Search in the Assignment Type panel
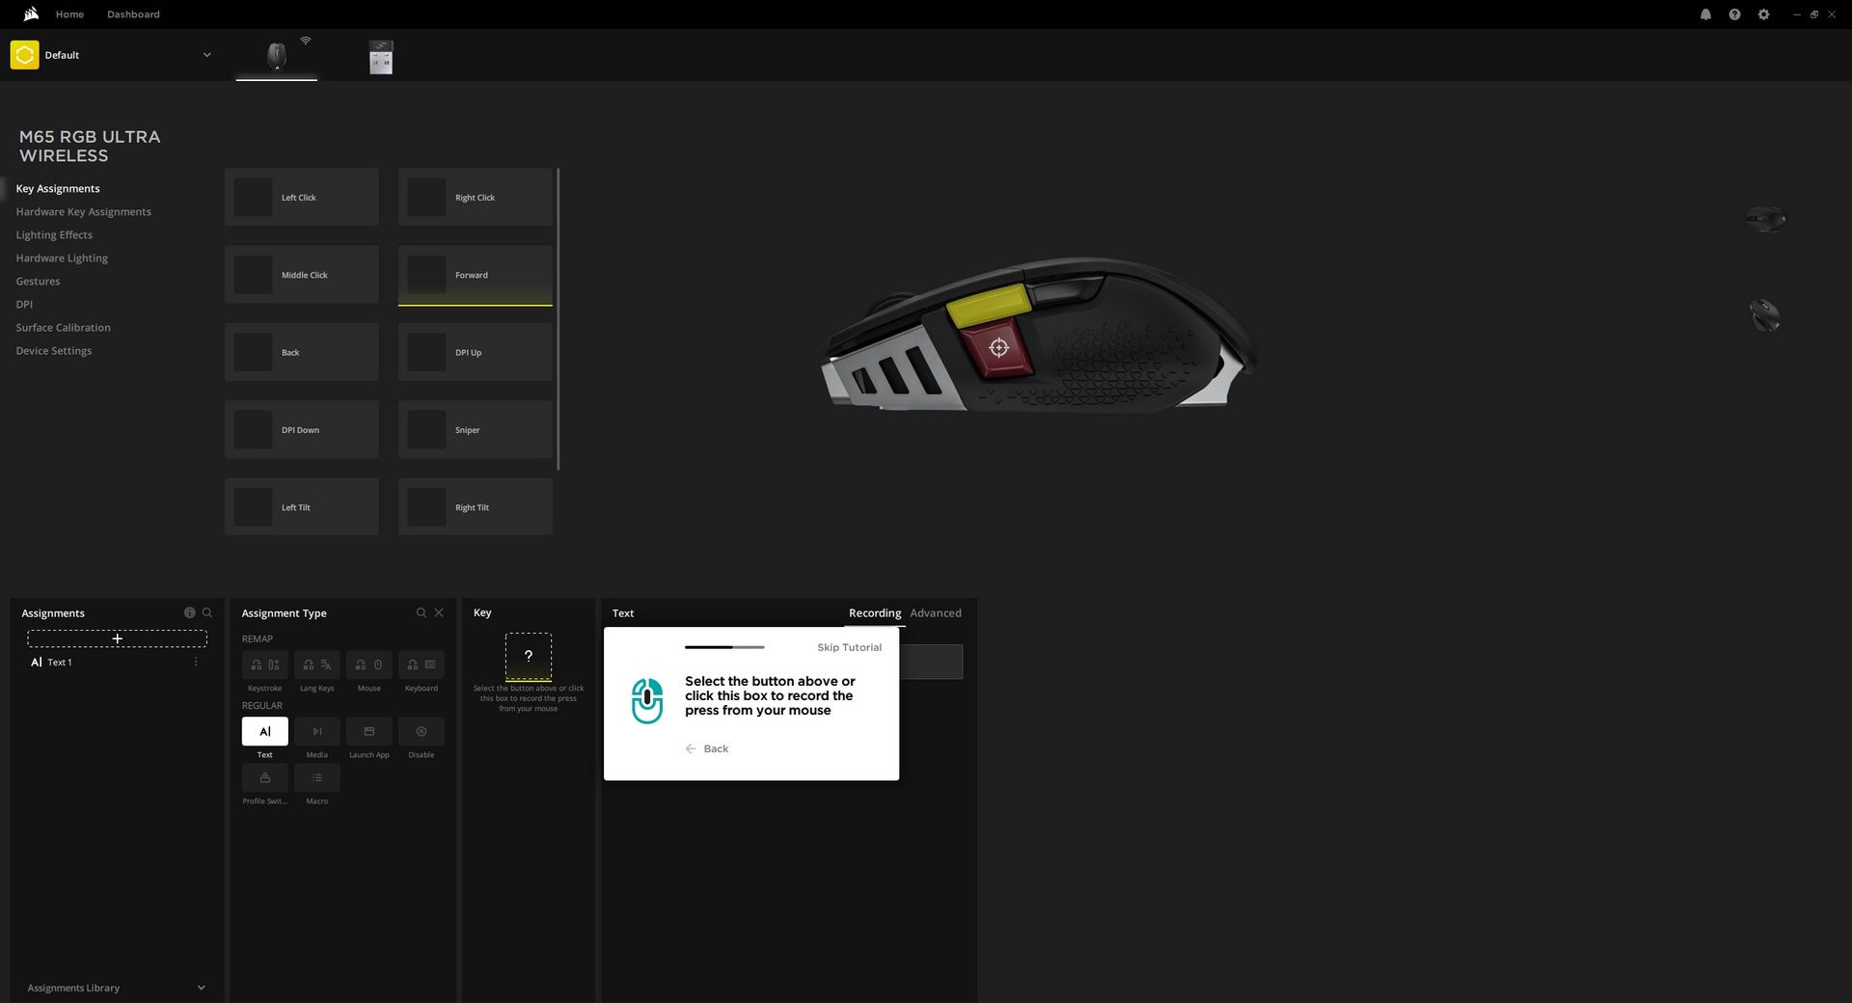Viewport: 1852px width, 1003px height. pyautogui.click(x=421, y=612)
